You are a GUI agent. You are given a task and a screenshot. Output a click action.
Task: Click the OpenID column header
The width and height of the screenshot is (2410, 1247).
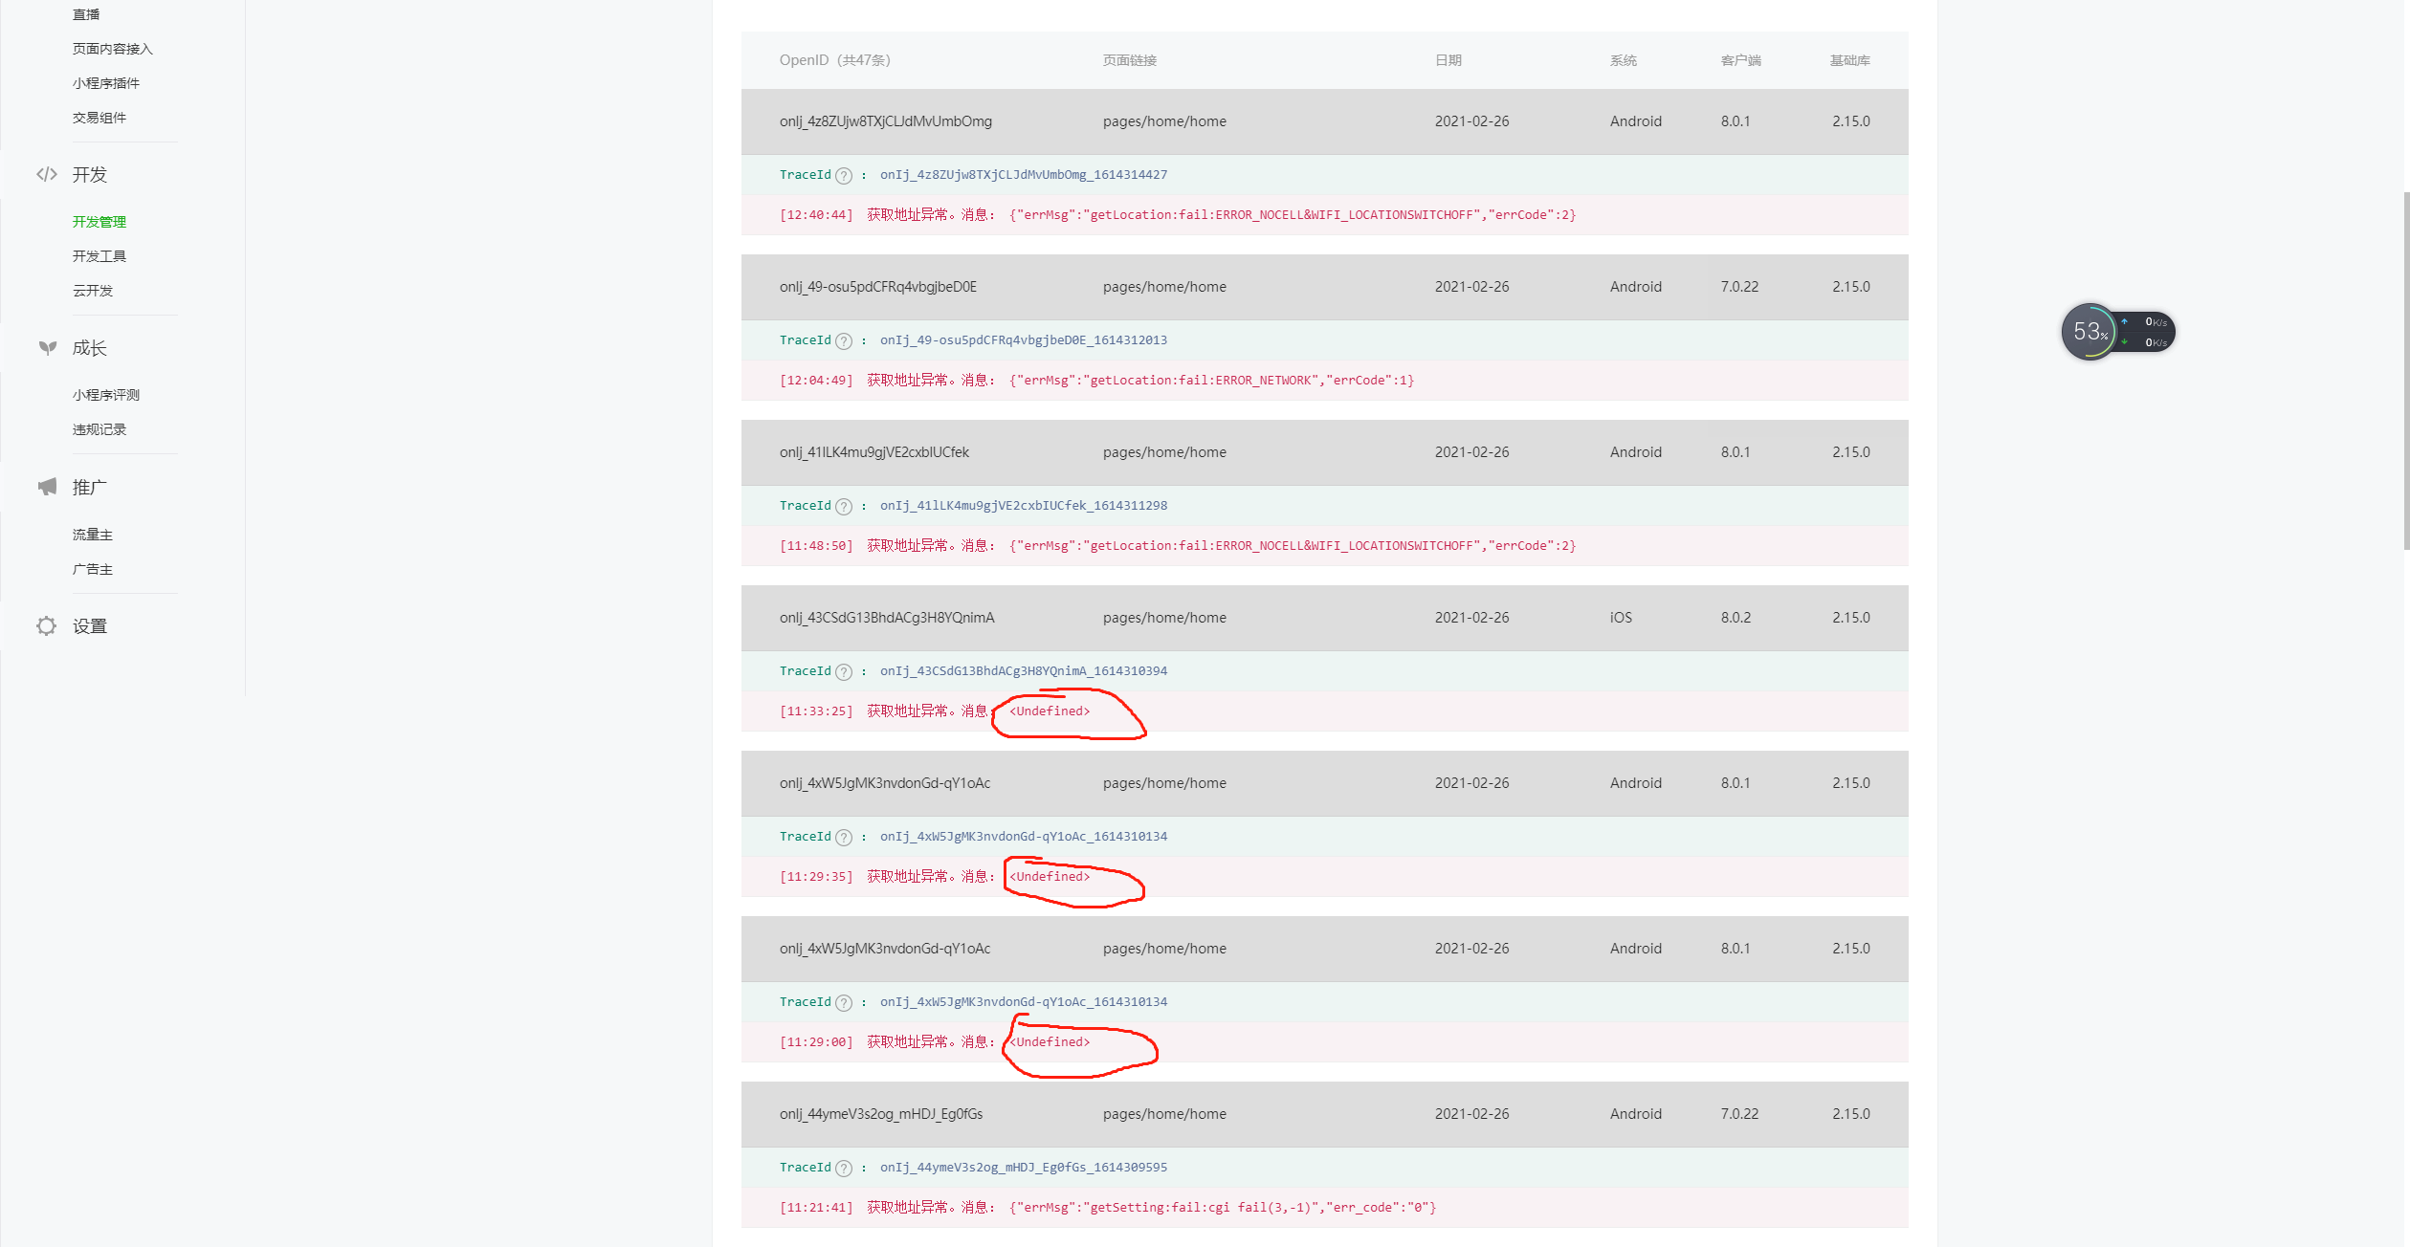point(834,60)
